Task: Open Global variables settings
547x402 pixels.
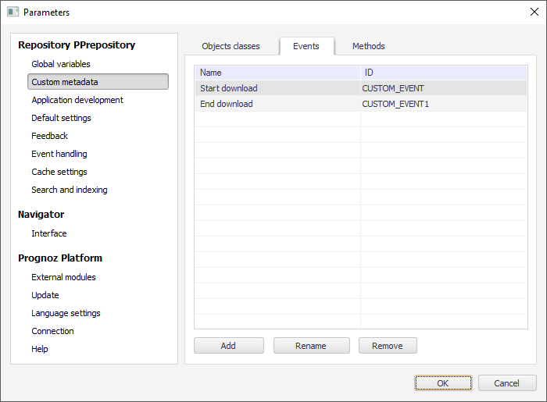Action: 61,64
